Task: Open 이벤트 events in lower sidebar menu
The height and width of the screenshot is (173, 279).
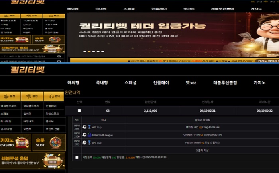Action: click(27, 129)
